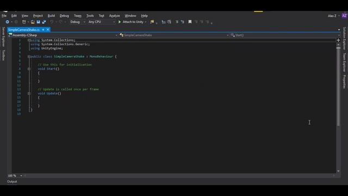Click the Attach to Unity button

pyautogui.click(x=133, y=22)
